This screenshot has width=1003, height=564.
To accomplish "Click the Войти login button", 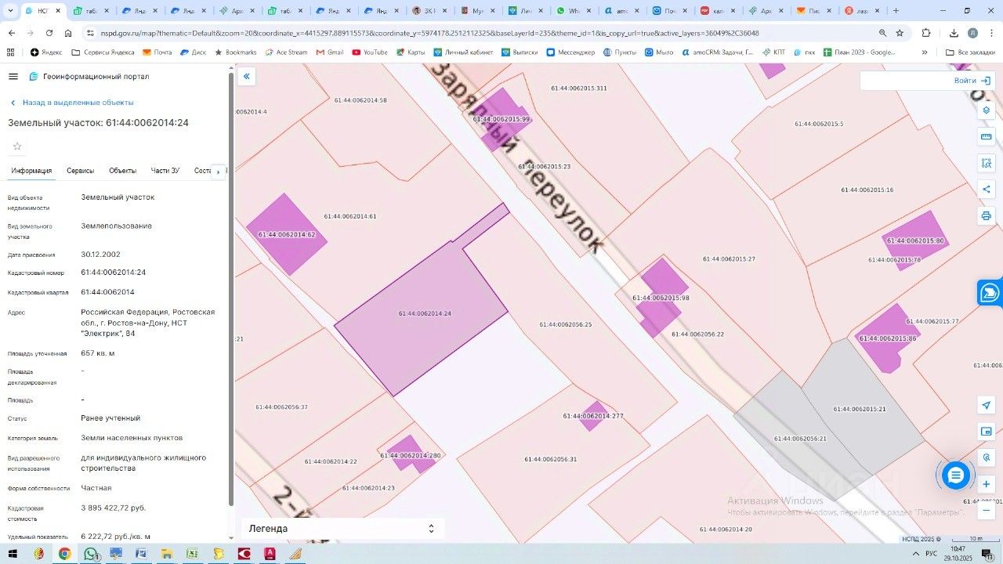I will point(972,81).
